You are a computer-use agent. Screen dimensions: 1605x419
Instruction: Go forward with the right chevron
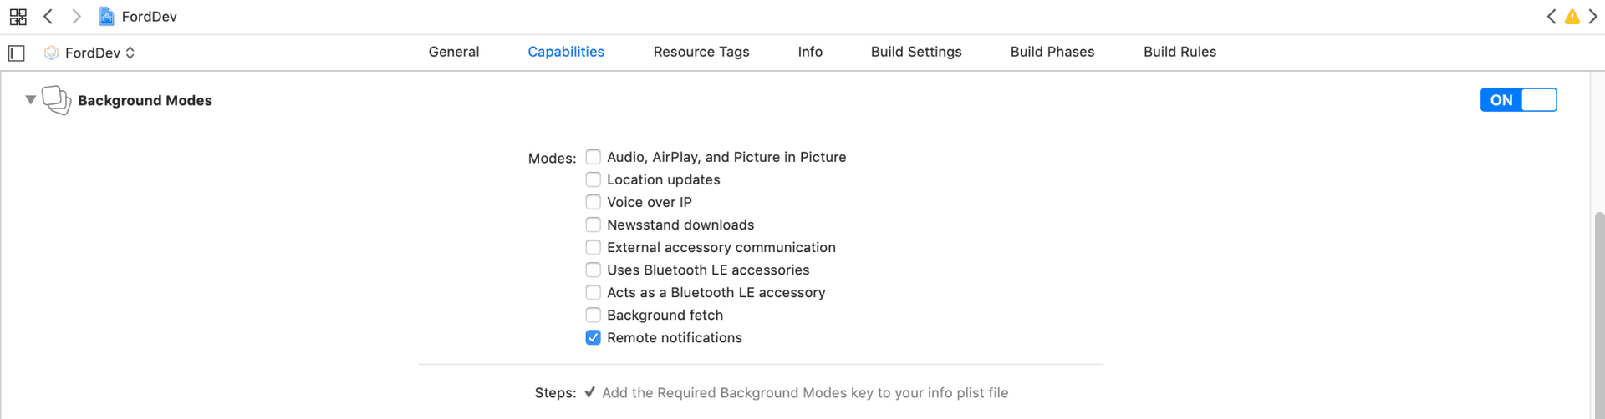click(76, 17)
